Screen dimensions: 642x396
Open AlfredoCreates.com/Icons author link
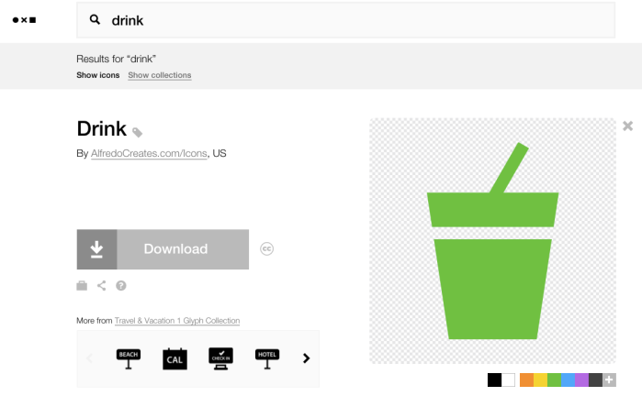[x=149, y=154]
